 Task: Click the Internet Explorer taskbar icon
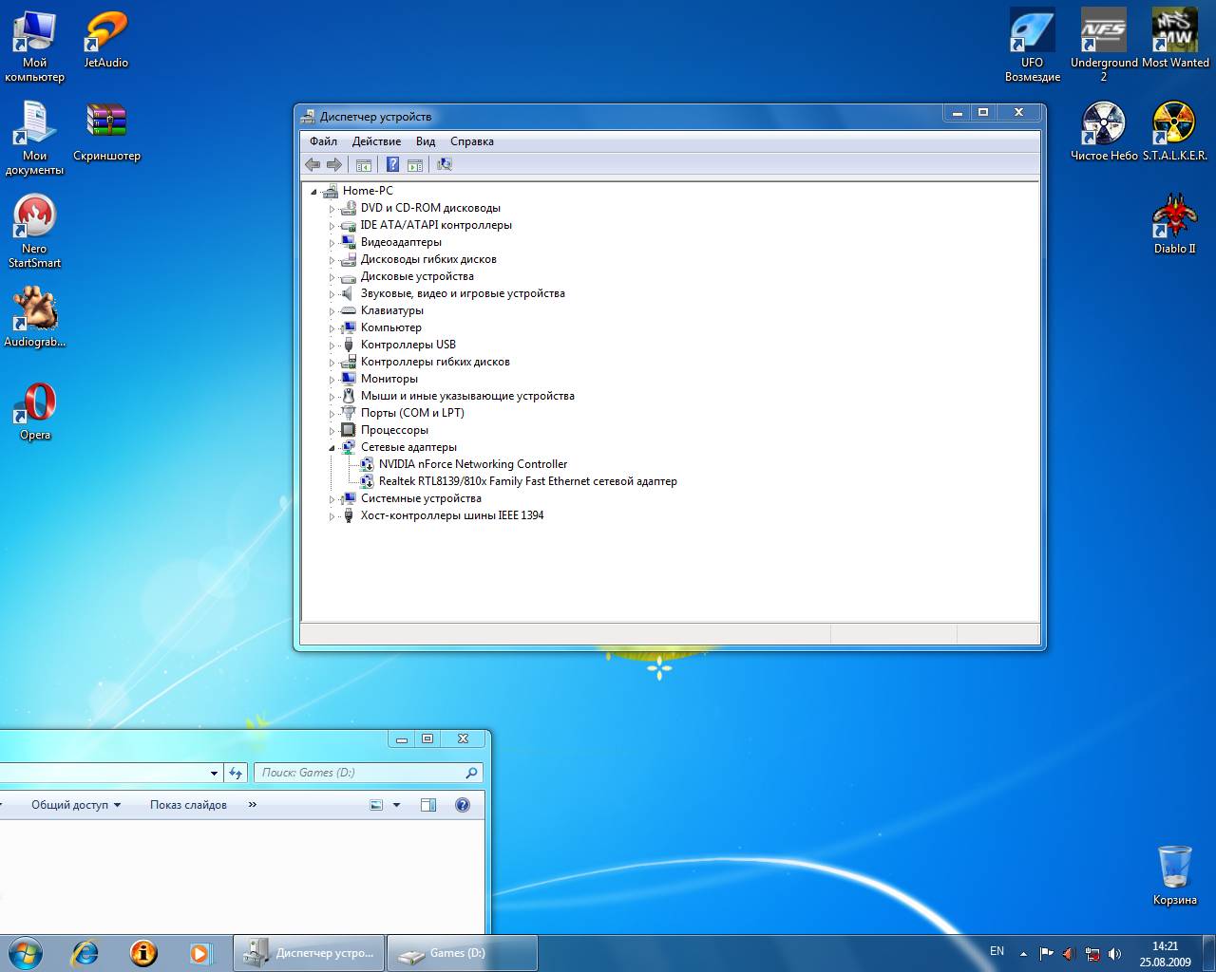[x=85, y=952]
